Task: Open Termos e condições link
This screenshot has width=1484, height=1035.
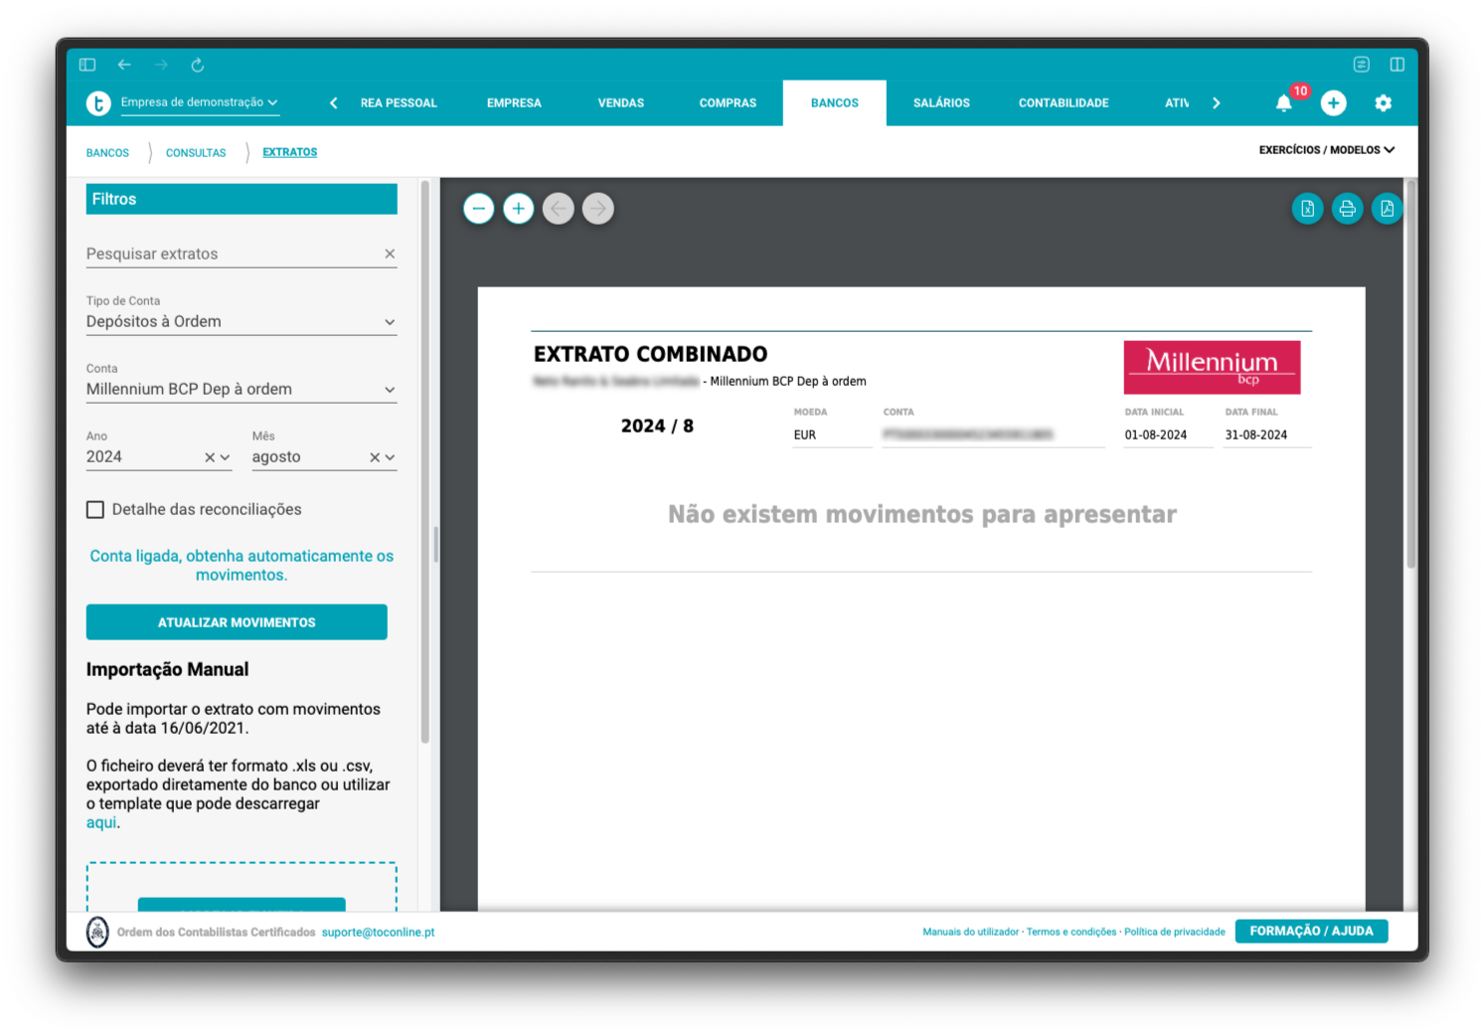Action: point(1072,933)
